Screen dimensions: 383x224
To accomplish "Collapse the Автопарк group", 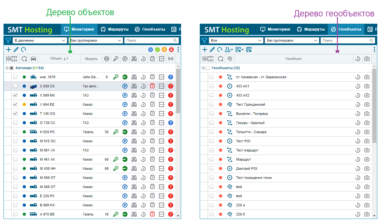I will (x=7, y=68).
